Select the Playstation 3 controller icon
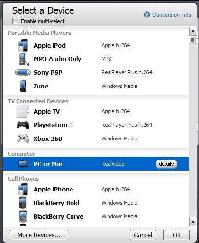 (x=23, y=125)
